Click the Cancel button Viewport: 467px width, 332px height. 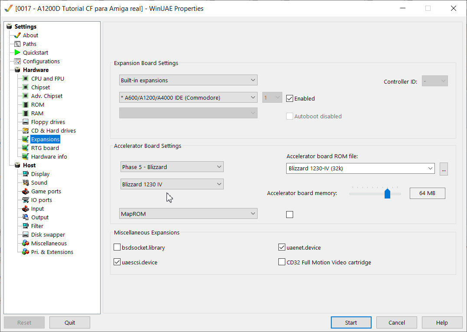coord(396,322)
